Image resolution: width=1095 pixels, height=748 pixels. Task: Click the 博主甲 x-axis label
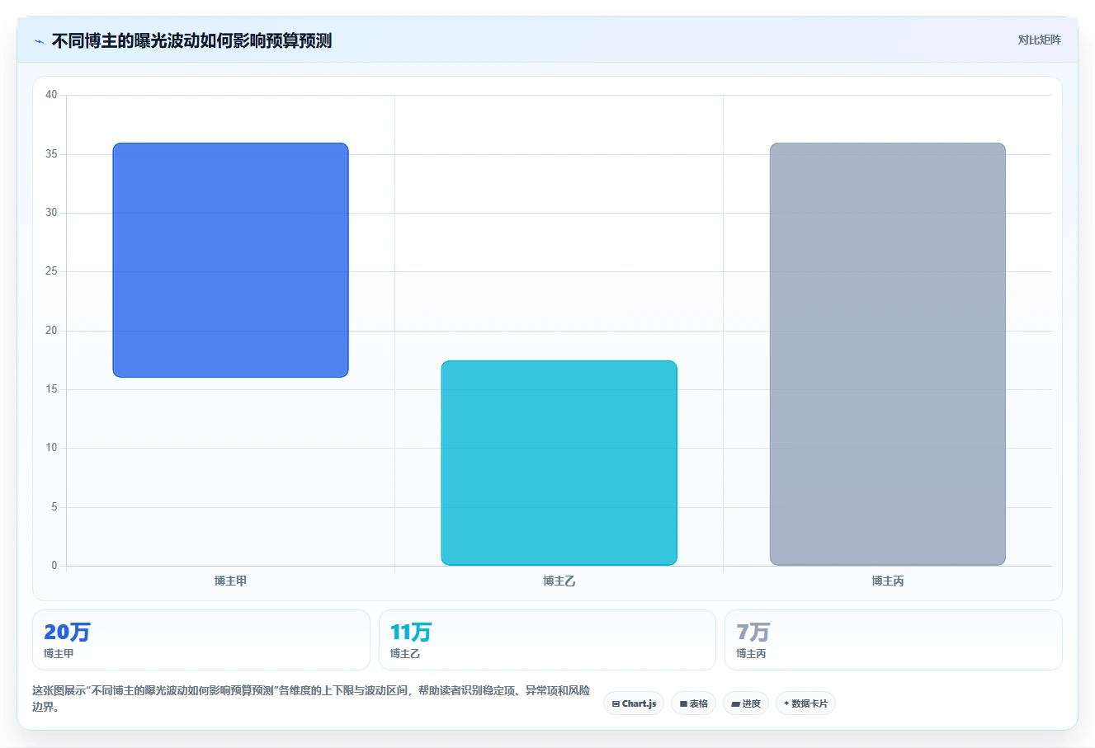click(231, 581)
